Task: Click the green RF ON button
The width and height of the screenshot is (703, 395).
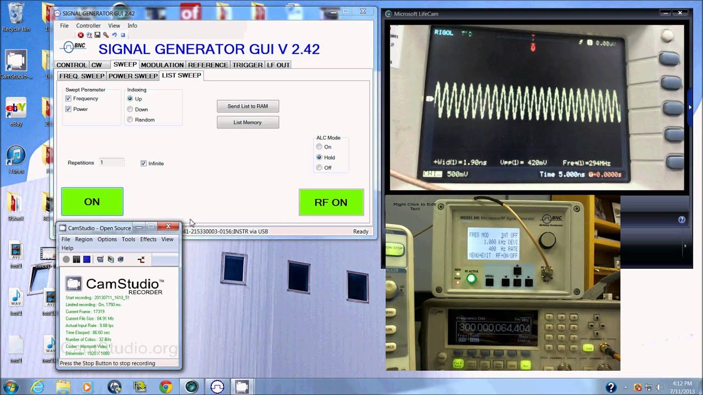Action: click(331, 202)
